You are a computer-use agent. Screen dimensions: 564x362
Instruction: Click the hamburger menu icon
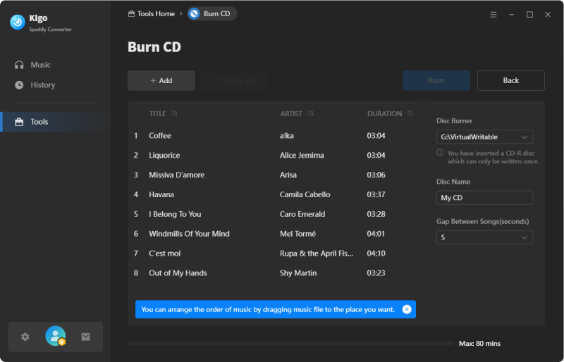click(493, 14)
